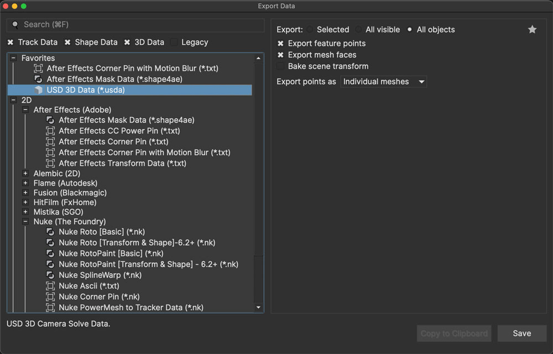Collapse the Nuke (The Foundry) group

tap(25, 221)
